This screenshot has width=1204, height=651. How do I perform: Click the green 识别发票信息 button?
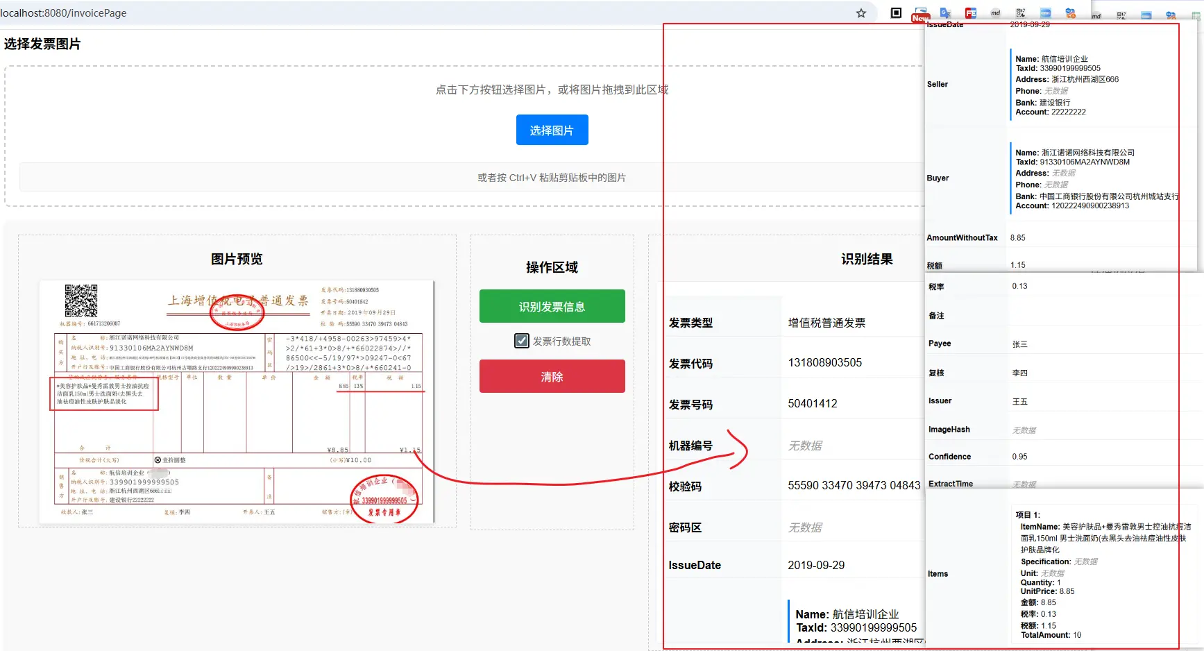(x=552, y=306)
